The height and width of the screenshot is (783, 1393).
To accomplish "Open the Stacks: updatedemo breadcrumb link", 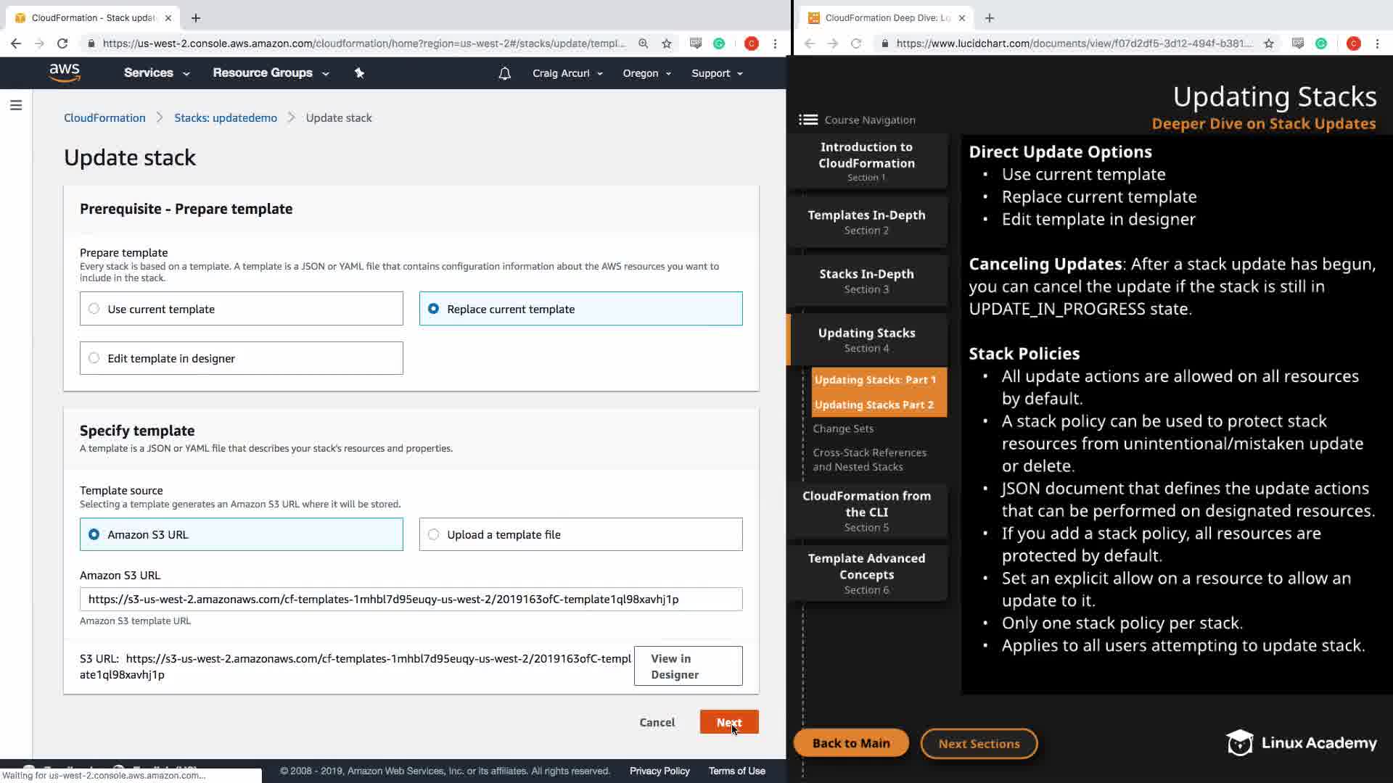I will pos(226,118).
